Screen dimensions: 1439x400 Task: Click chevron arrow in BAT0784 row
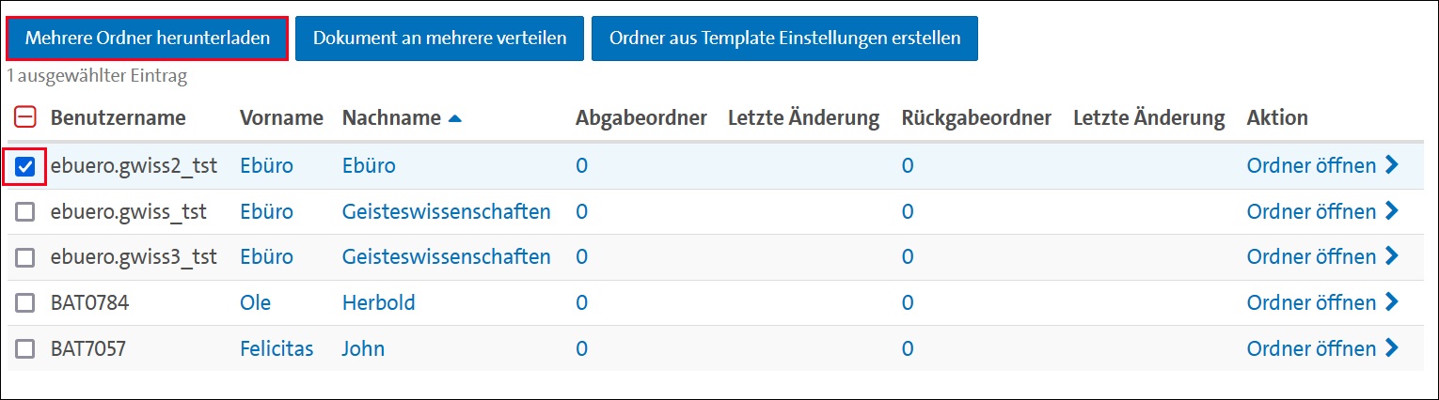[1392, 303]
